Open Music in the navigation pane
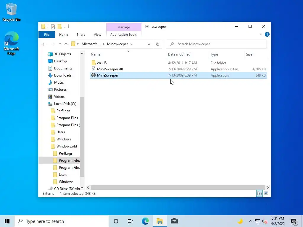Viewport: 303px width, 227px height. click(x=56, y=82)
